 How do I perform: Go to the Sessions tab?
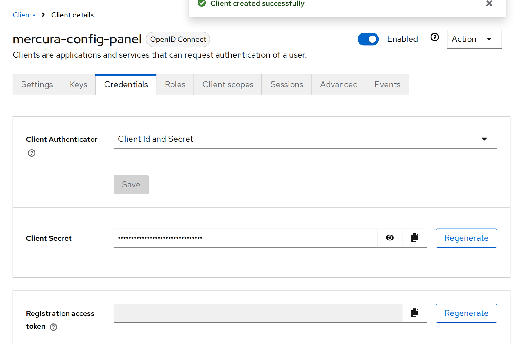[x=287, y=84]
